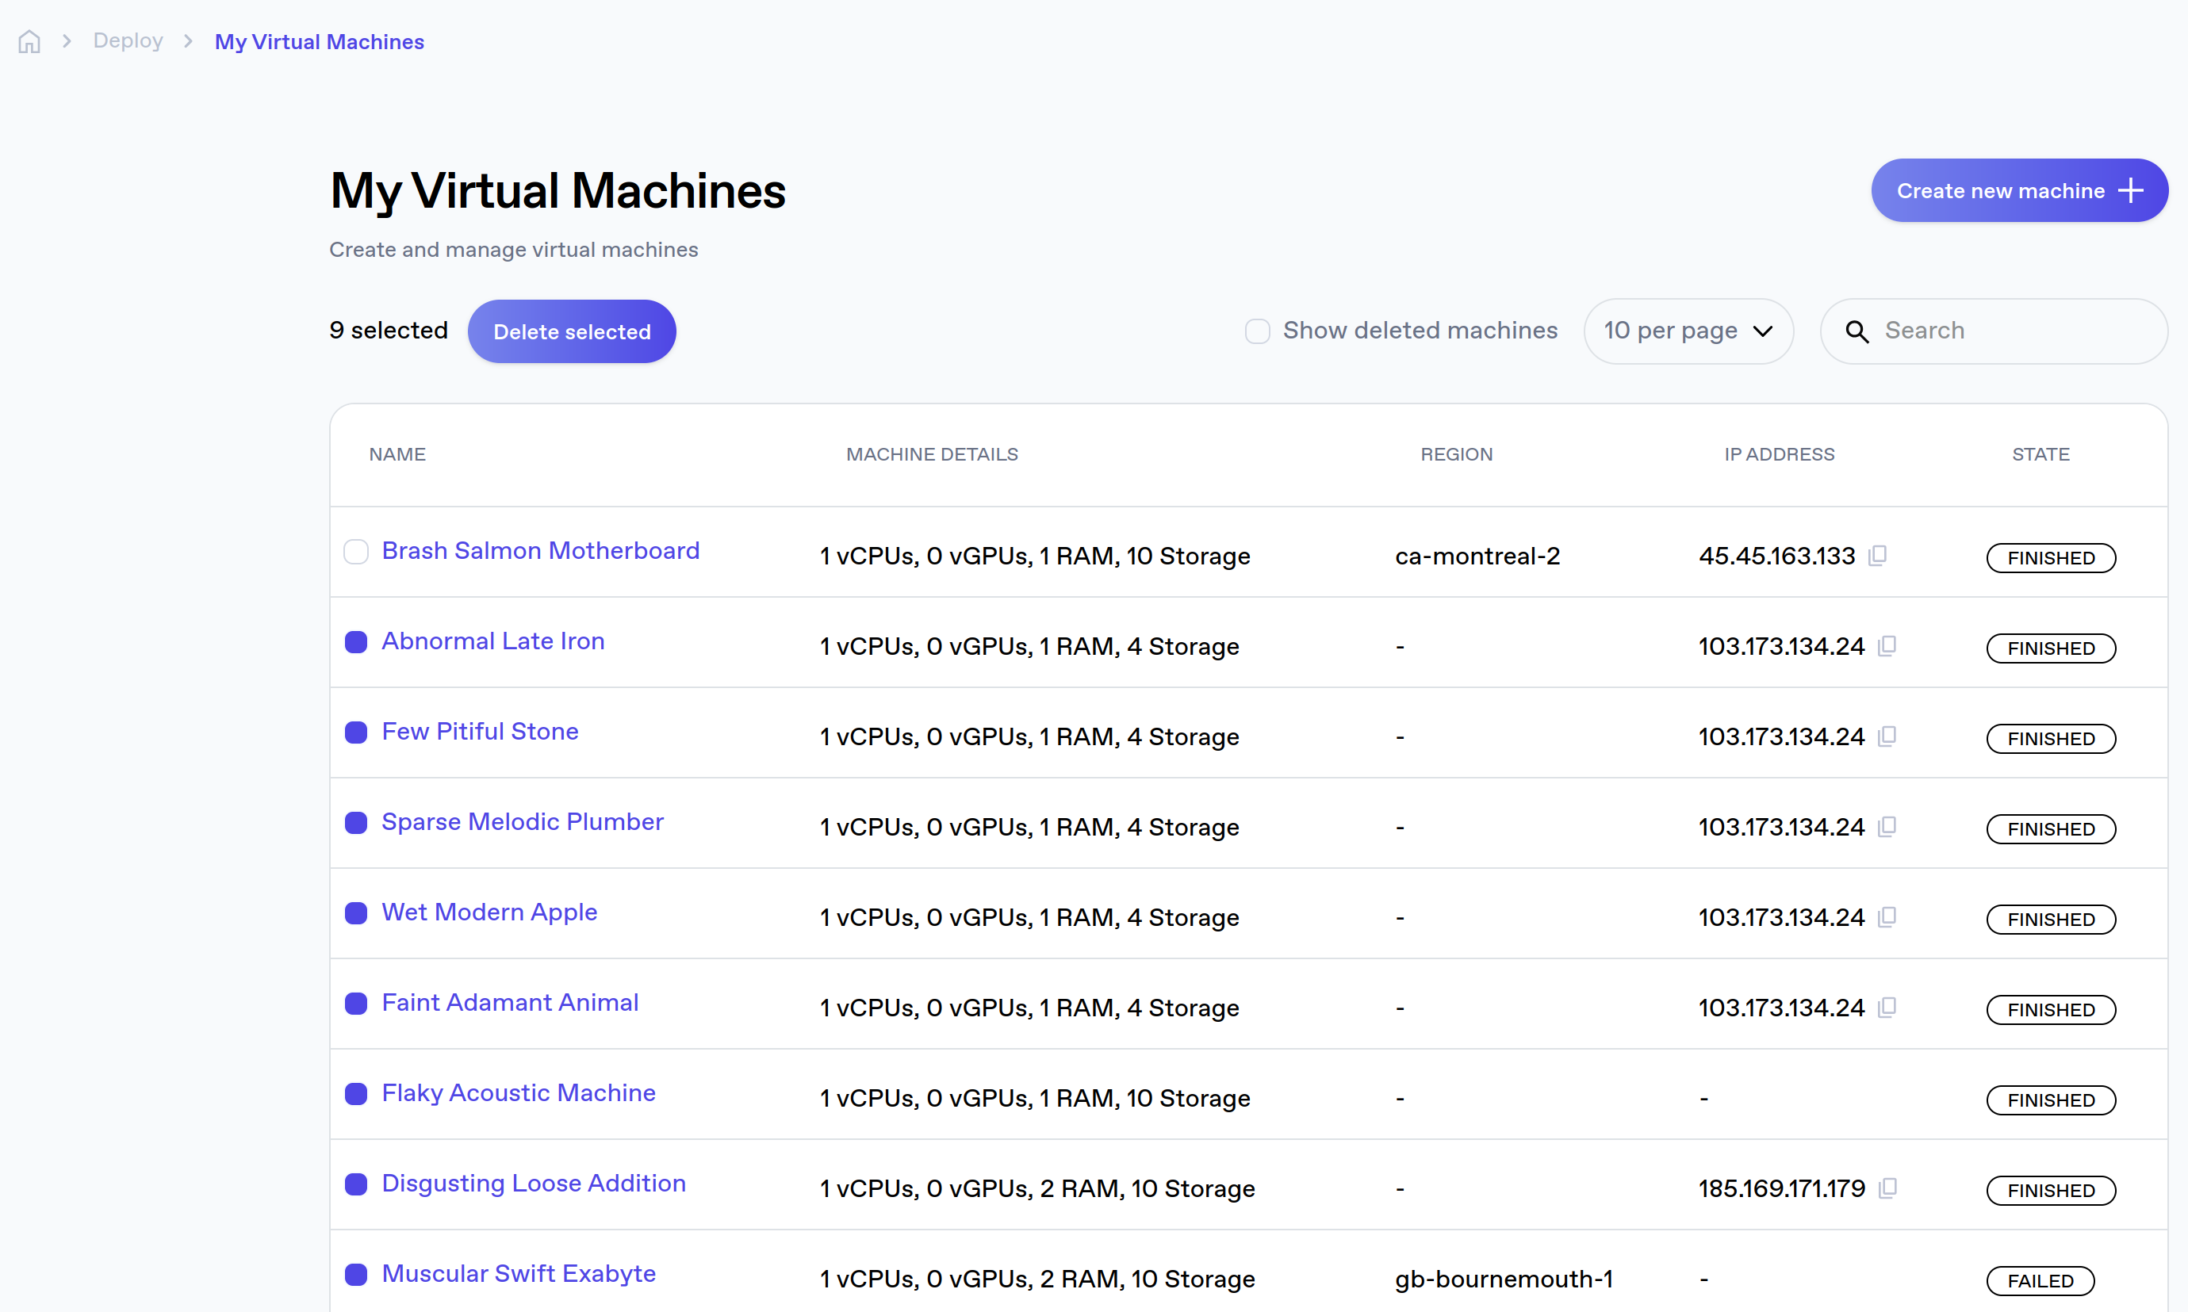Viewport: 2188px width, 1312px height.
Task: Copy the IP address of Disgusting Loose Addition
Action: (1887, 1188)
